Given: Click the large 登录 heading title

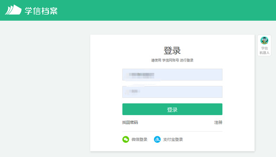Looking at the screenshot, I should pyautogui.click(x=172, y=51).
